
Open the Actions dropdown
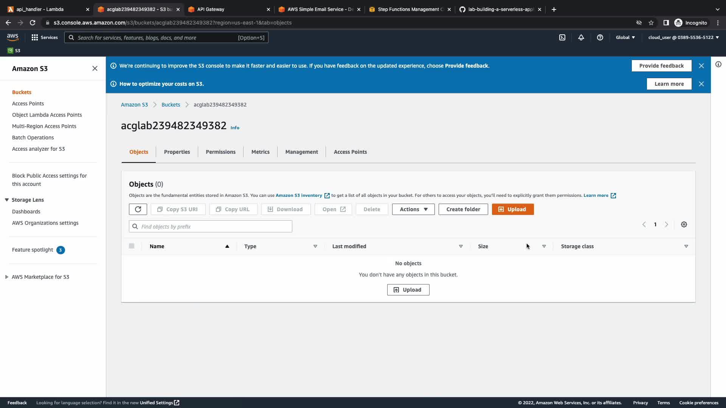tap(413, 209)
